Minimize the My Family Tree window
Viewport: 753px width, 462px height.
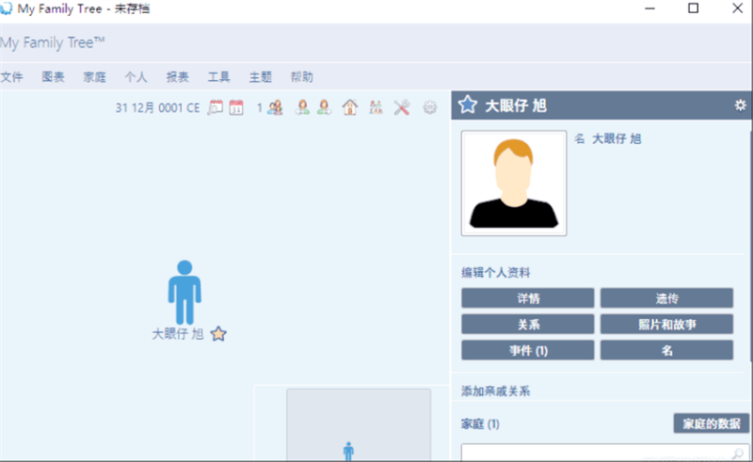point(649,8)
